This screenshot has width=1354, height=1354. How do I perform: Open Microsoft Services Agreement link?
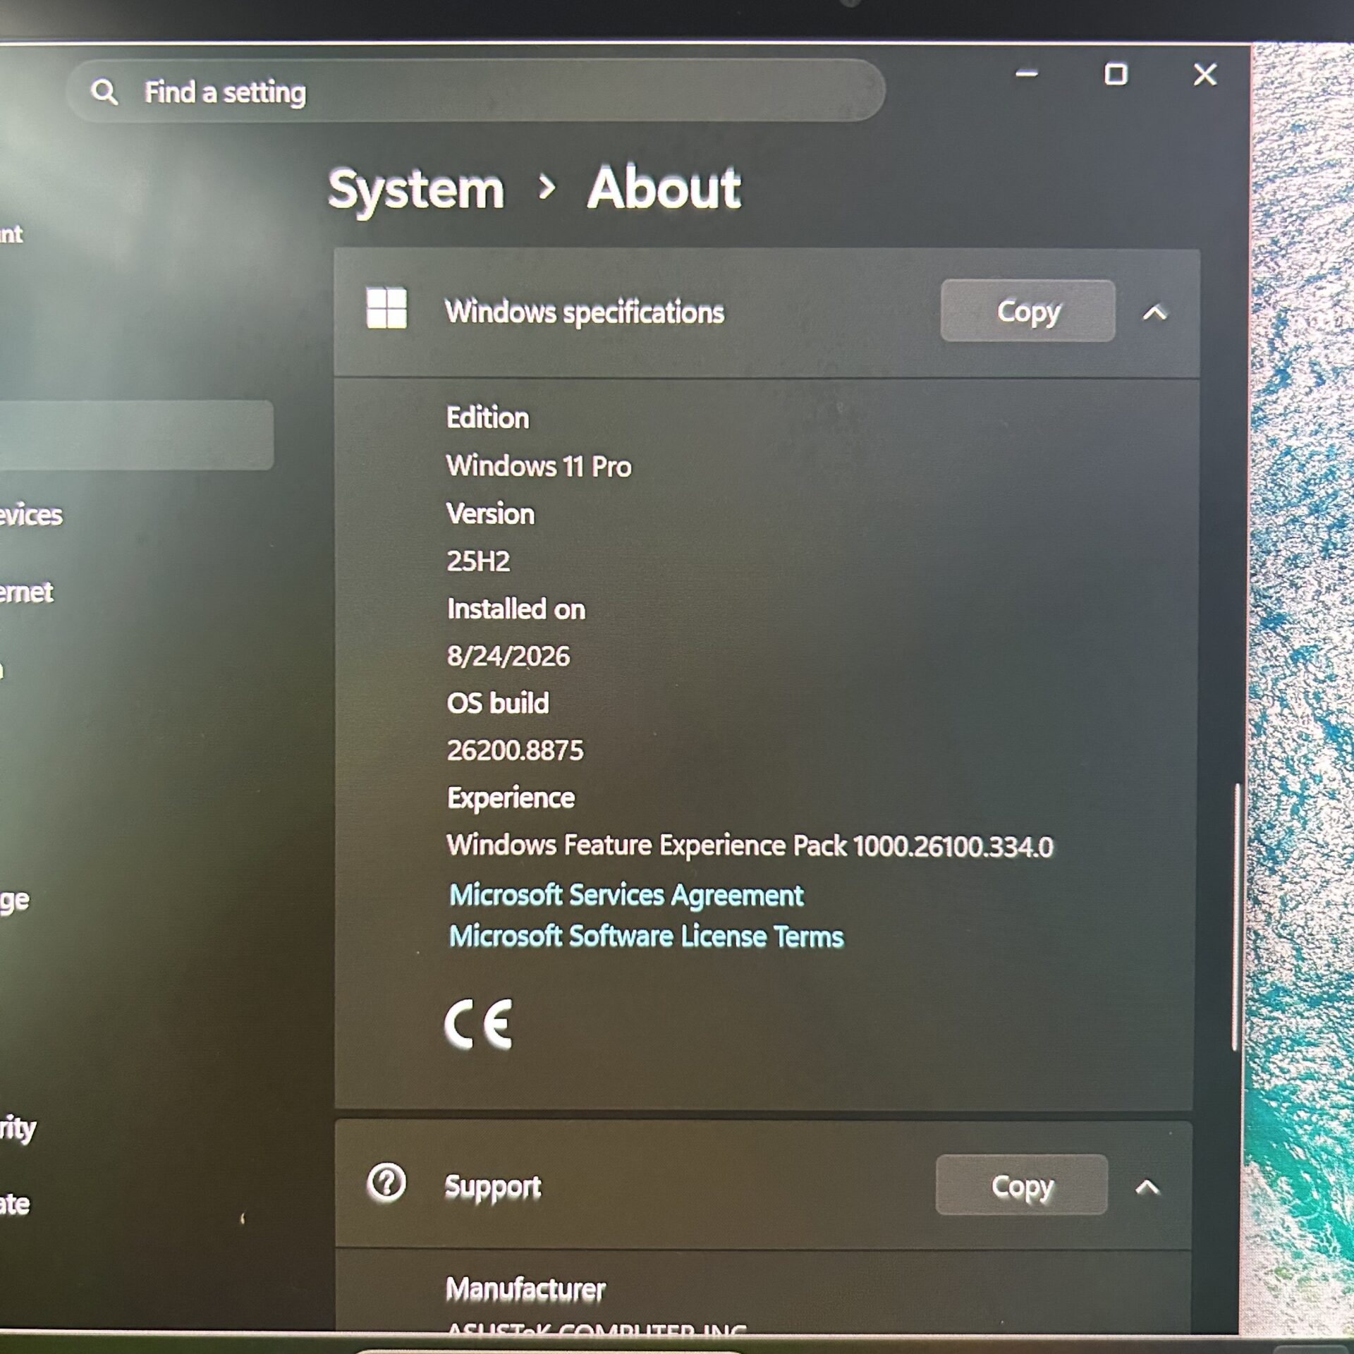(x=626, y=895)
